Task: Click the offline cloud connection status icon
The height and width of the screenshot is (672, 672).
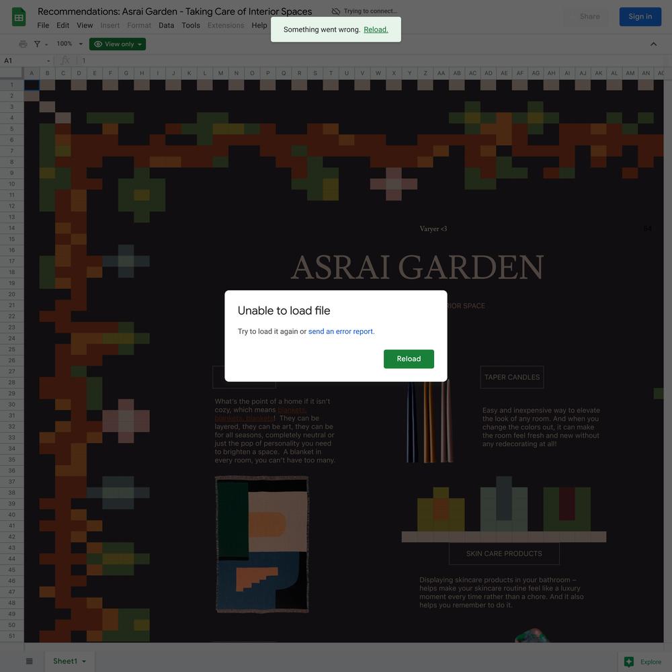Action: click(336, 11)
